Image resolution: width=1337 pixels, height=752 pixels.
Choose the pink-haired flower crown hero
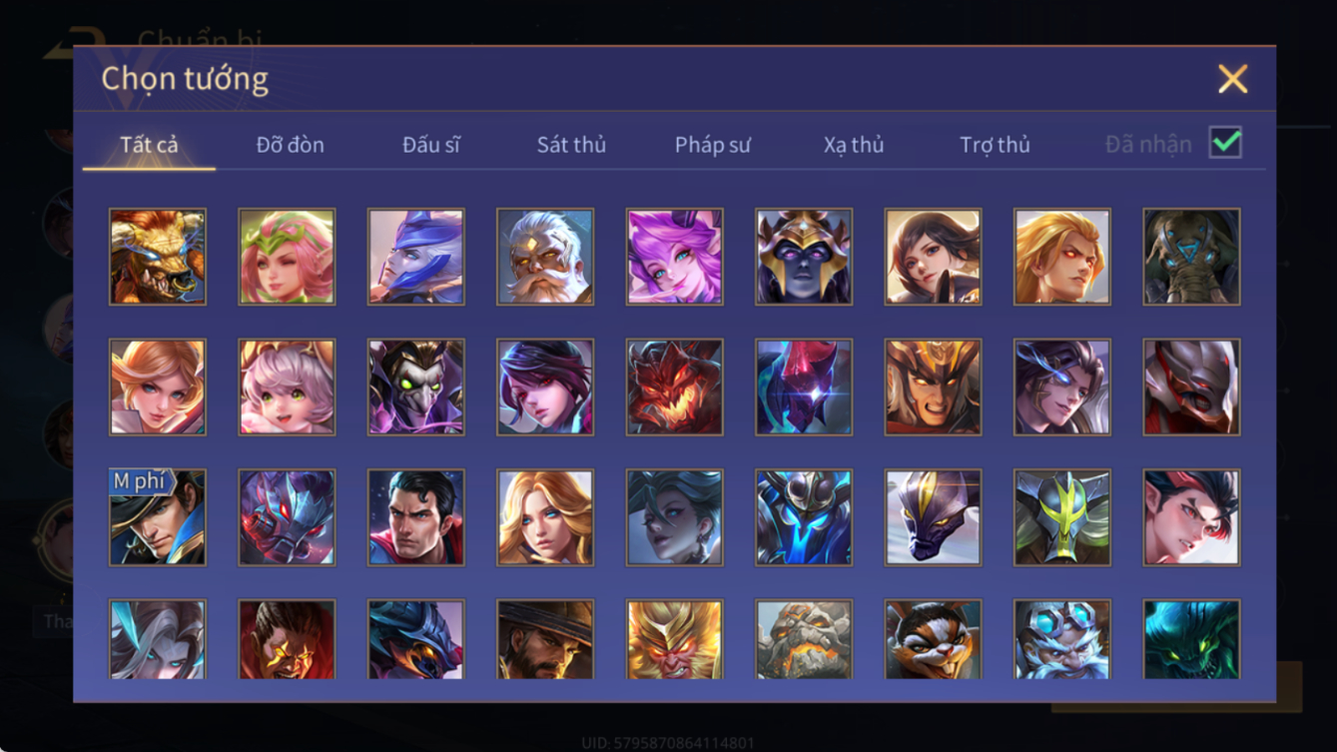pyautogui.click(x=287, y=257)
